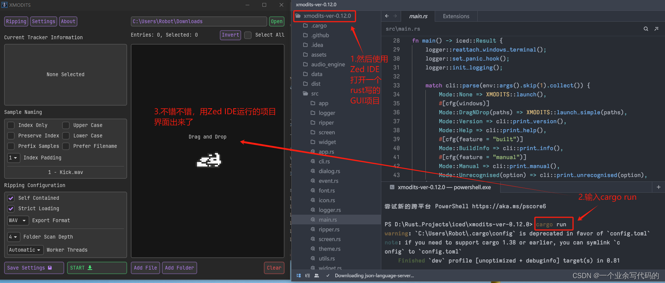Tick the Preserve Index checkbox
The height and width of the screenshot is (283, 665).
click(11, 136)
